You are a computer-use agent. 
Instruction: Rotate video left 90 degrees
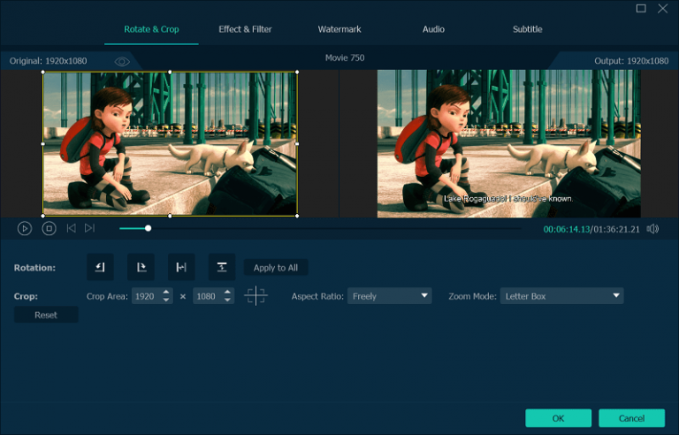[x=100, y=267]
